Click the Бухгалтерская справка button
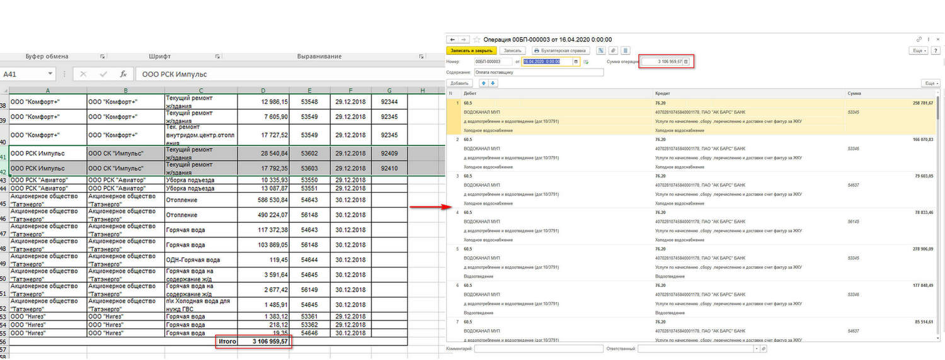 [560, 50]
